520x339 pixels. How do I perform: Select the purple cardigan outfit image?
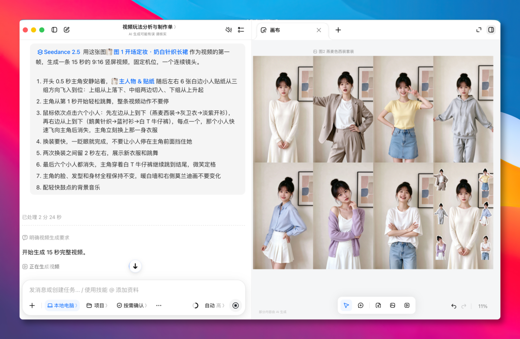tap(343, 216)
